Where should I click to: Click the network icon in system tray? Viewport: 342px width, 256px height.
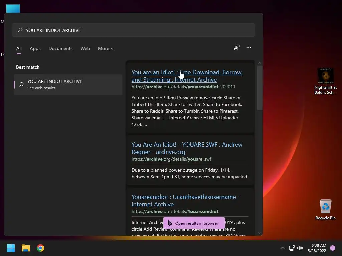[x=292, y=248]
